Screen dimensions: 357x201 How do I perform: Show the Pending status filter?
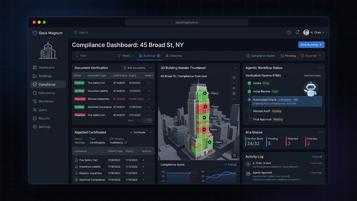(x=288, y=56)
